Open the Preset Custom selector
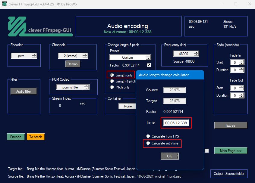This screenshot has width=255, height=183. click(130, 57)
